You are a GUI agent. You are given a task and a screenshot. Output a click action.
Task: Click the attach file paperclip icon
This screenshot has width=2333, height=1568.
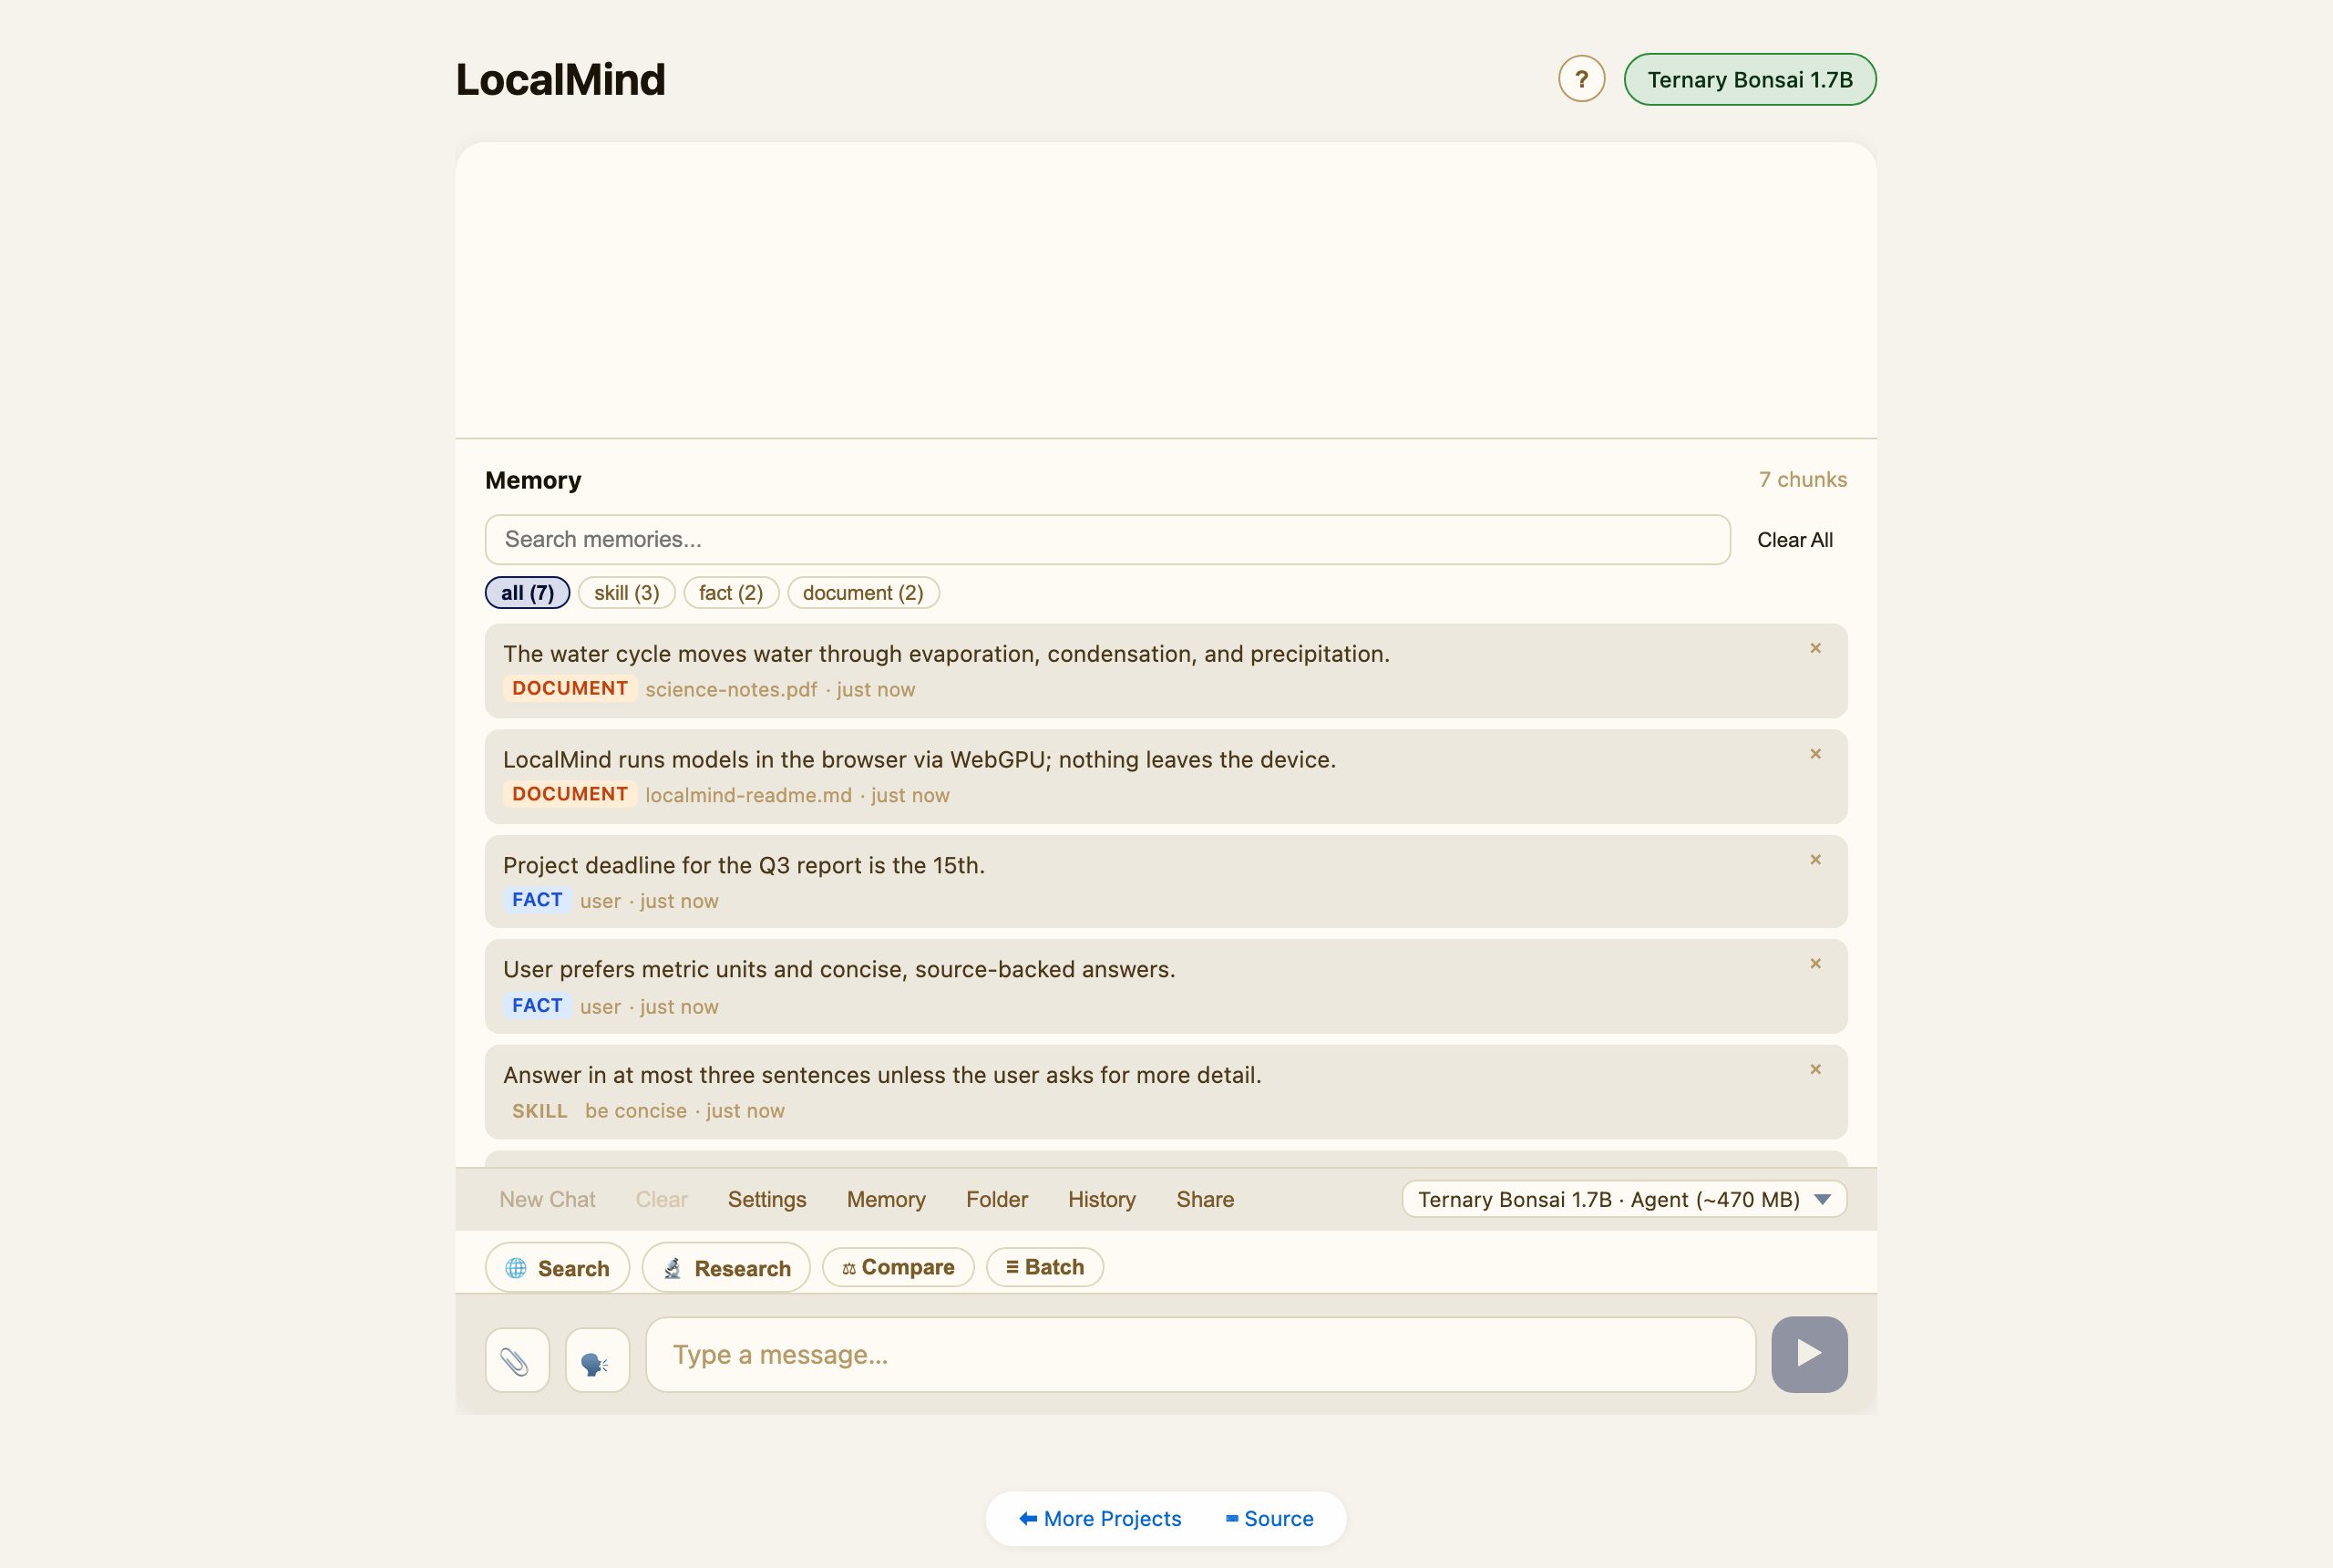point(517,1360)
